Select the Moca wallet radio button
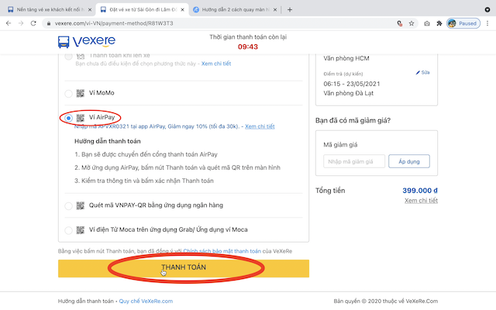This screenshot has width=496, height=310. (68, 230)
